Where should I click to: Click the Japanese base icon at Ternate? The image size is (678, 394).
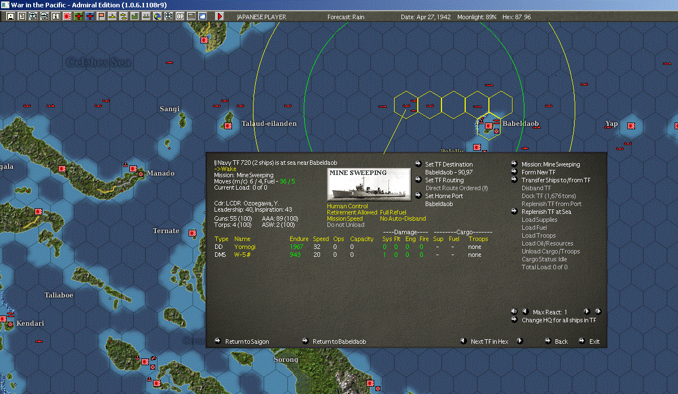click(192, 232)
